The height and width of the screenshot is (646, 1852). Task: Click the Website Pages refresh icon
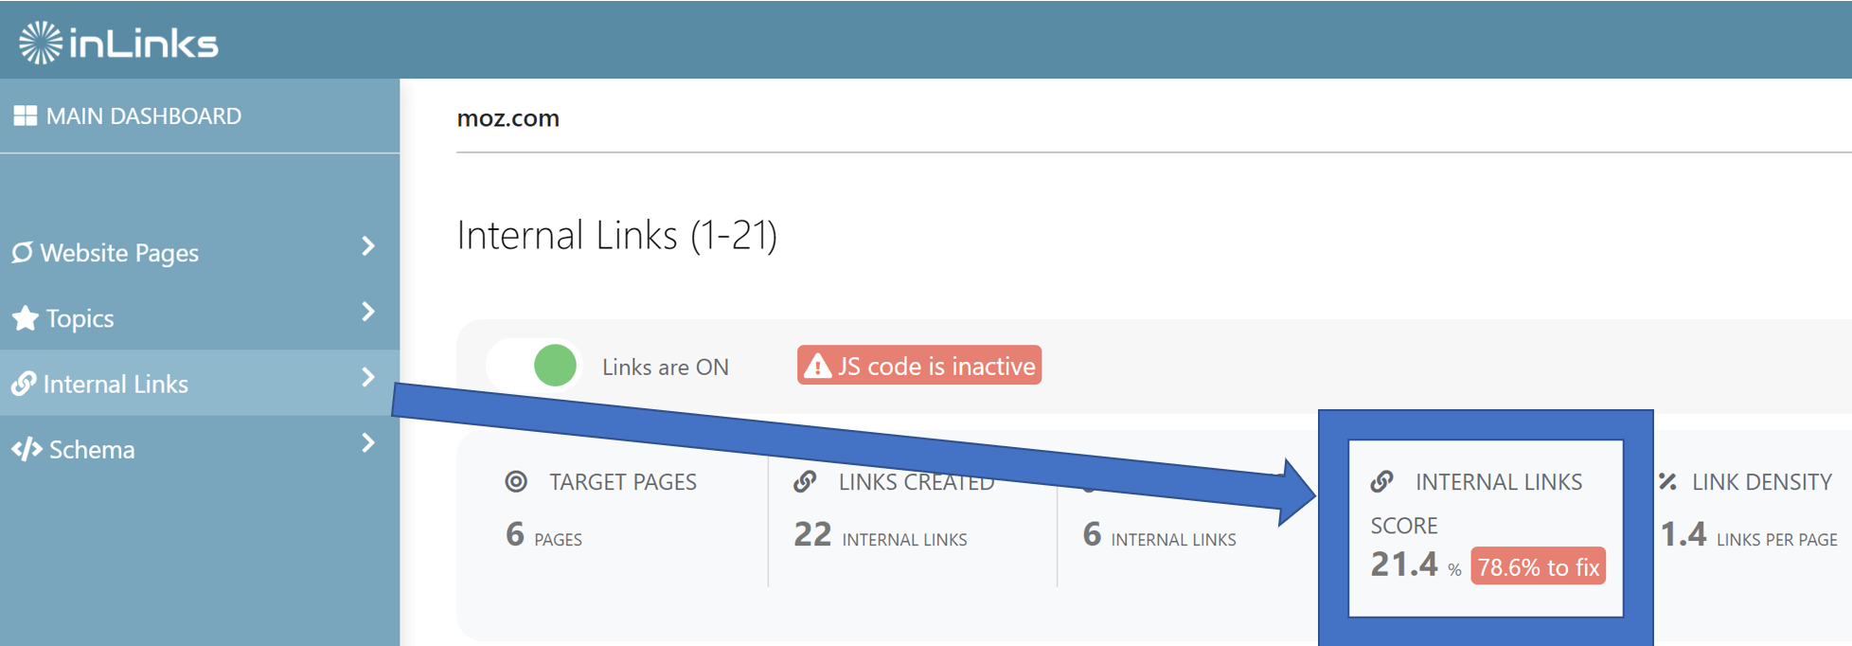(x=23, y=252)
